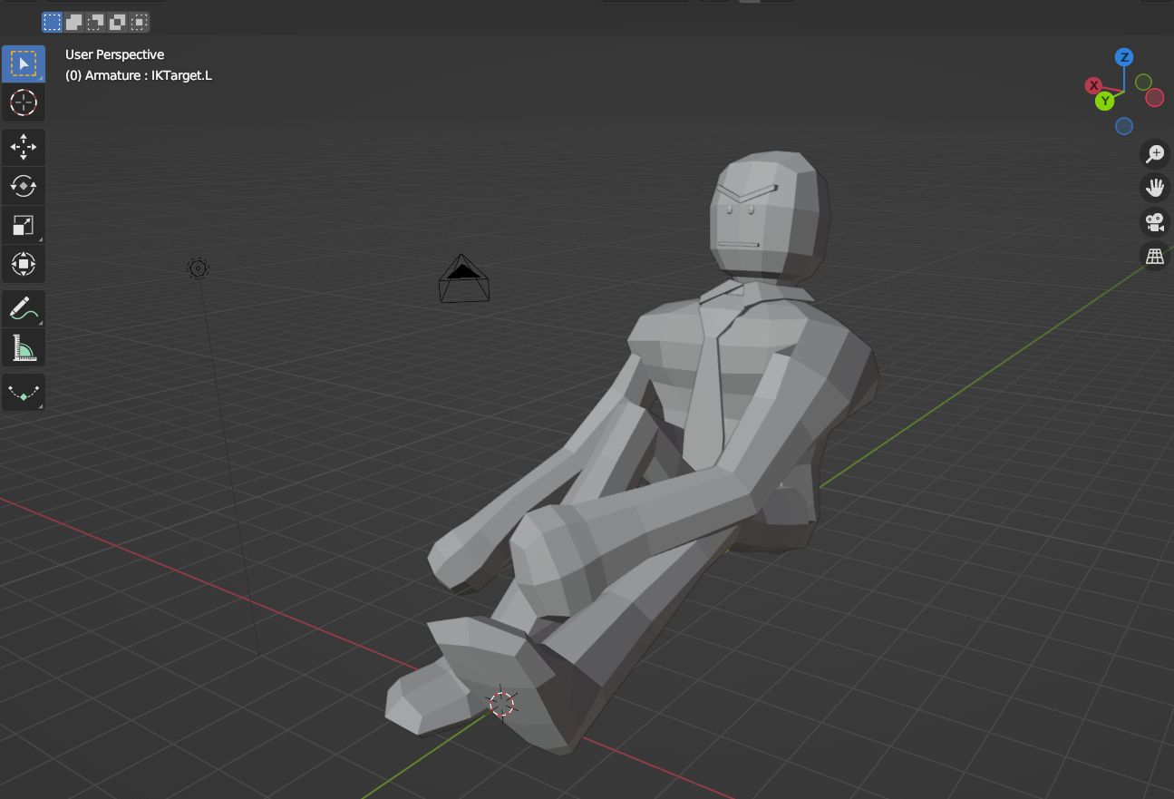This screenshot has height=799, width=1174.
Task: Choose the Measure ruler tool
Action: (24, 348)
